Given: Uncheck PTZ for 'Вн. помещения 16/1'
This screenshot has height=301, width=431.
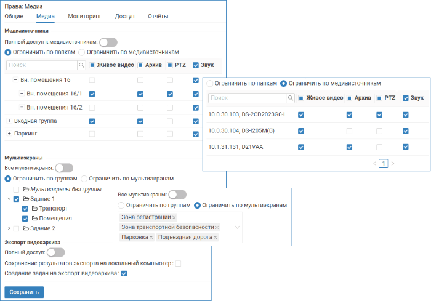Looking at the screenshot, I should pos(170,94).
